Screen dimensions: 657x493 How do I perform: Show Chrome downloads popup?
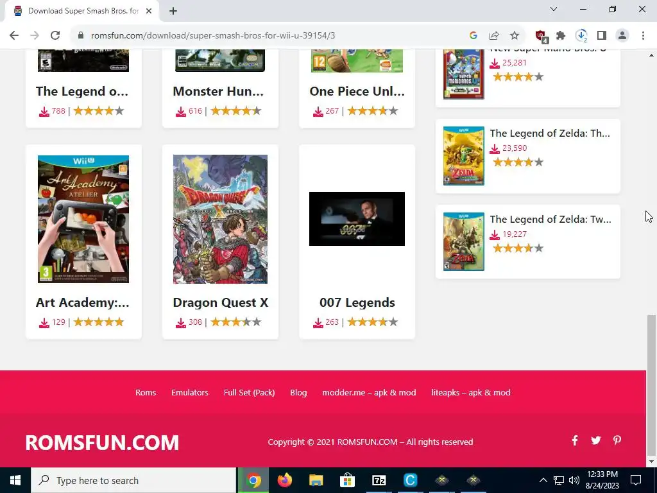pos(581,36)
